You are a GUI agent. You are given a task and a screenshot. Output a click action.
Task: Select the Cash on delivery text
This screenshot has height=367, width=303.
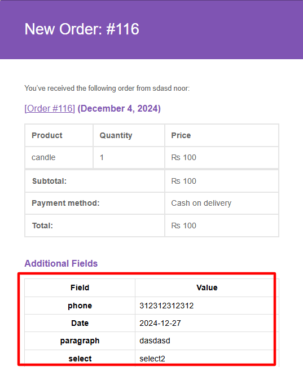point(201,203)
